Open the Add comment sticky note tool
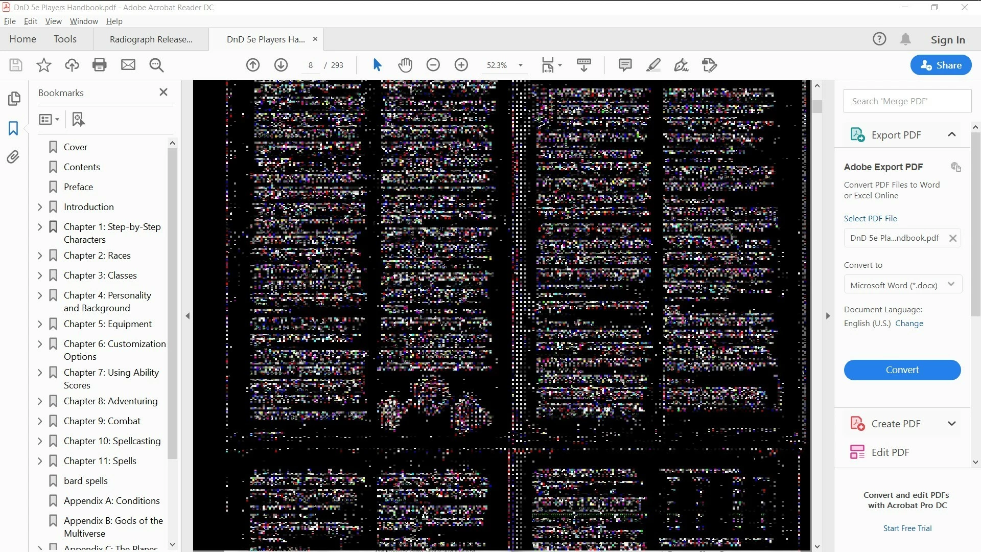This screenshot has width=981, height=552. [625, 65]
